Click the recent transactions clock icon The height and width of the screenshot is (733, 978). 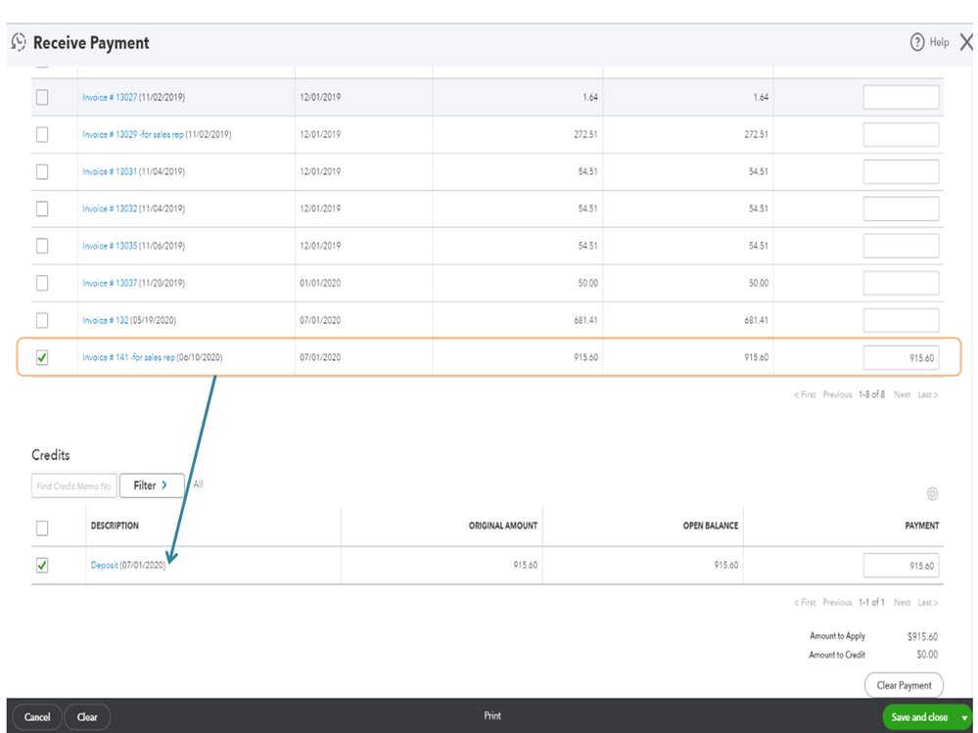point(19,42)
